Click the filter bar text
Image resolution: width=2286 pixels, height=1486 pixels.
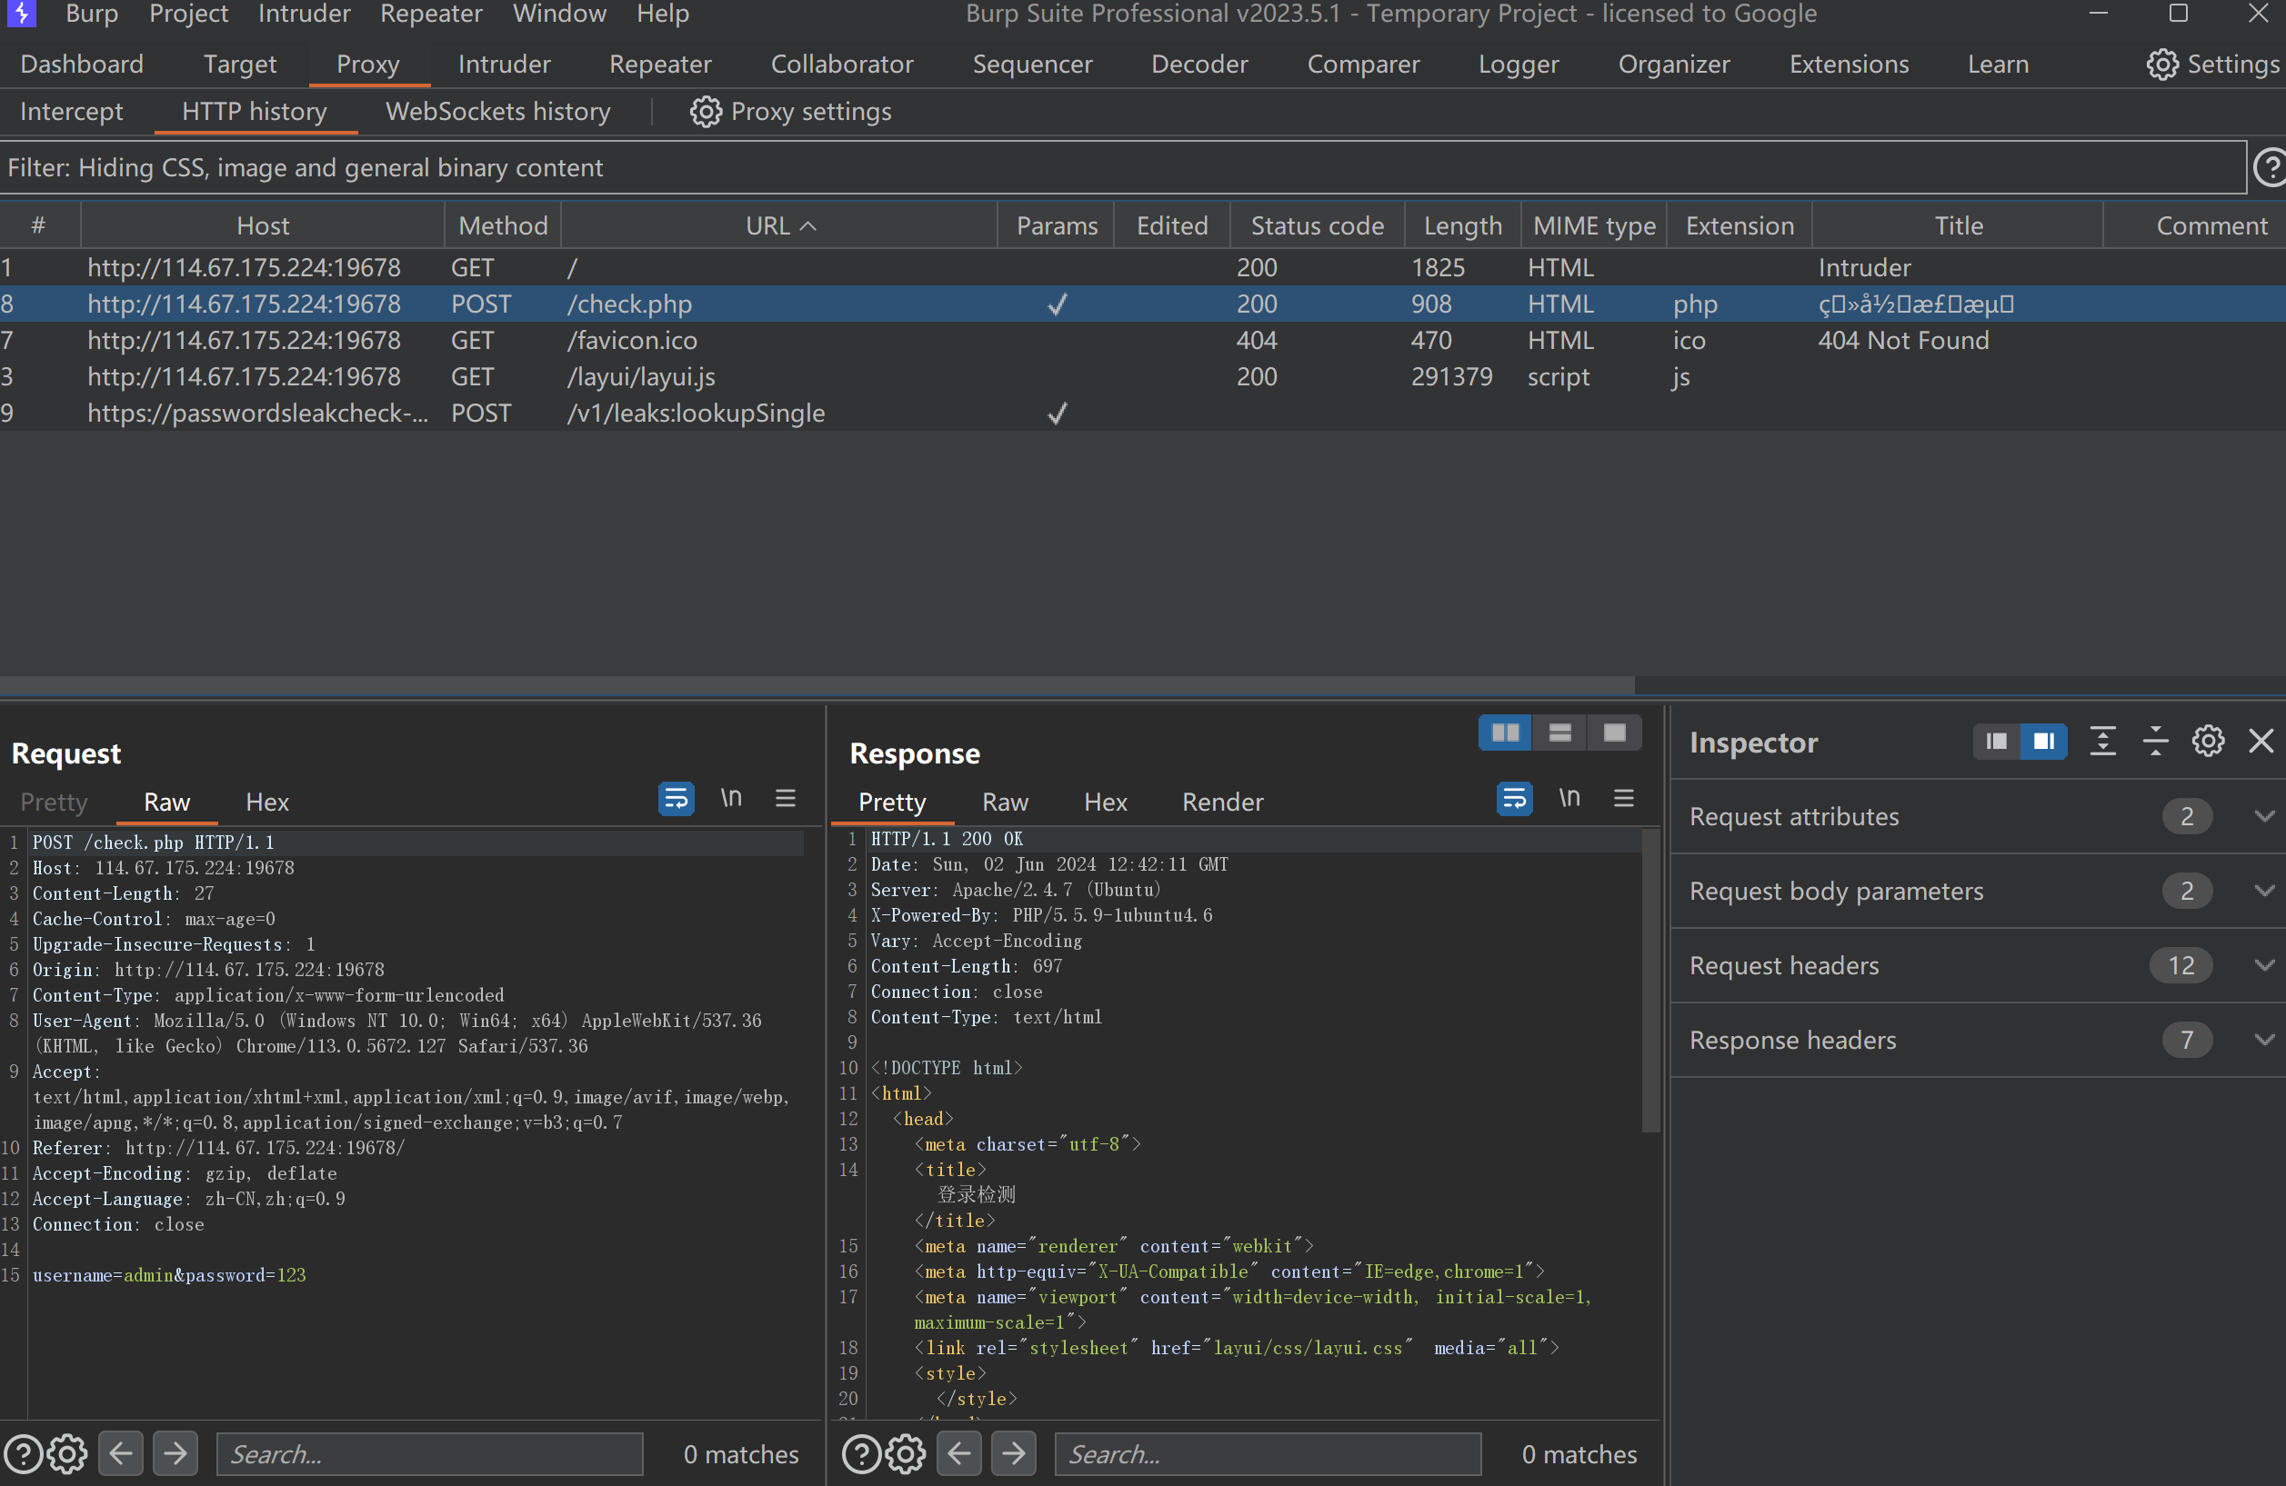point(306,168)
